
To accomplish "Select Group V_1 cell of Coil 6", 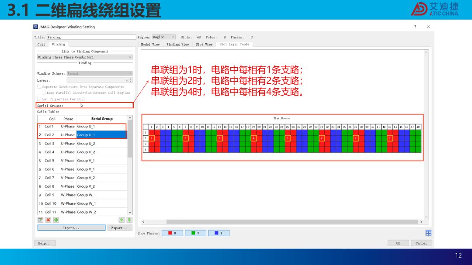I will coord(102,169).
